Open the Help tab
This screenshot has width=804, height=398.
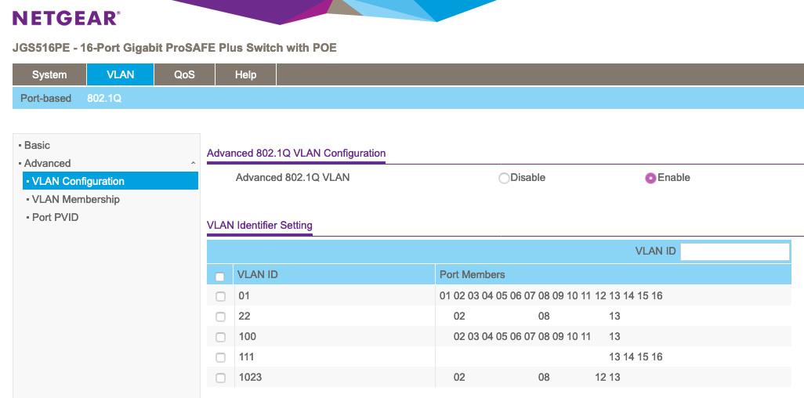(246, 74)
